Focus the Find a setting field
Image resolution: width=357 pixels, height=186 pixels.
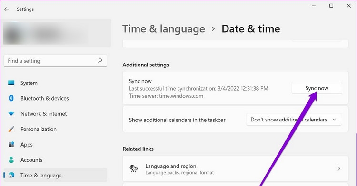55,61
